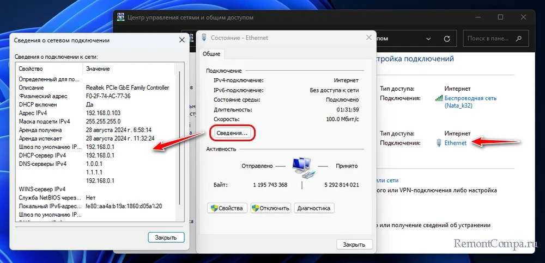Screen dimensions: 545x263
Task: Click the wireless signal bars icon
Action: pos(439,98)
